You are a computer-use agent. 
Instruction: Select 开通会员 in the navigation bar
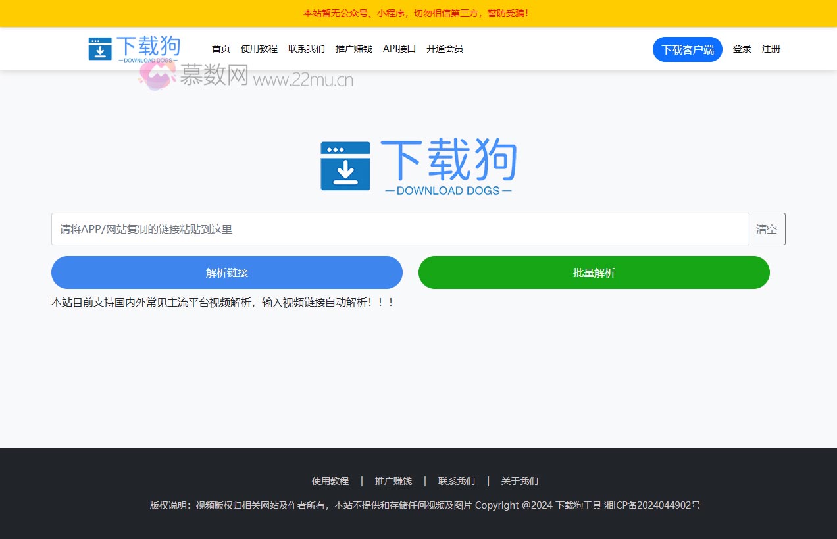coord(444,48)
